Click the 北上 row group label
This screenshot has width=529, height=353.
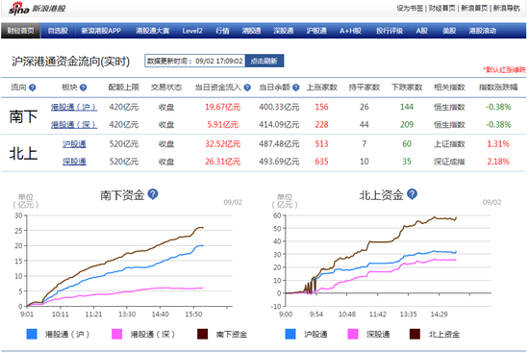(23, 153)
